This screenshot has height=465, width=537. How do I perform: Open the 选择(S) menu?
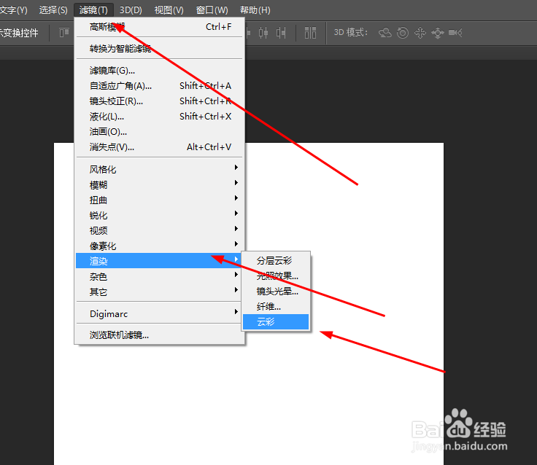(x=53, y=10)
